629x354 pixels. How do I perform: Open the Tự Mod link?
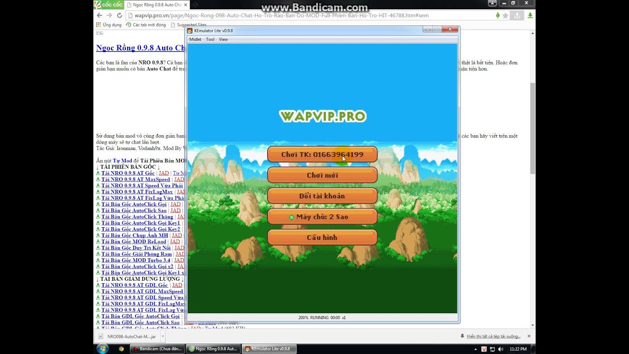pos(122,161)
